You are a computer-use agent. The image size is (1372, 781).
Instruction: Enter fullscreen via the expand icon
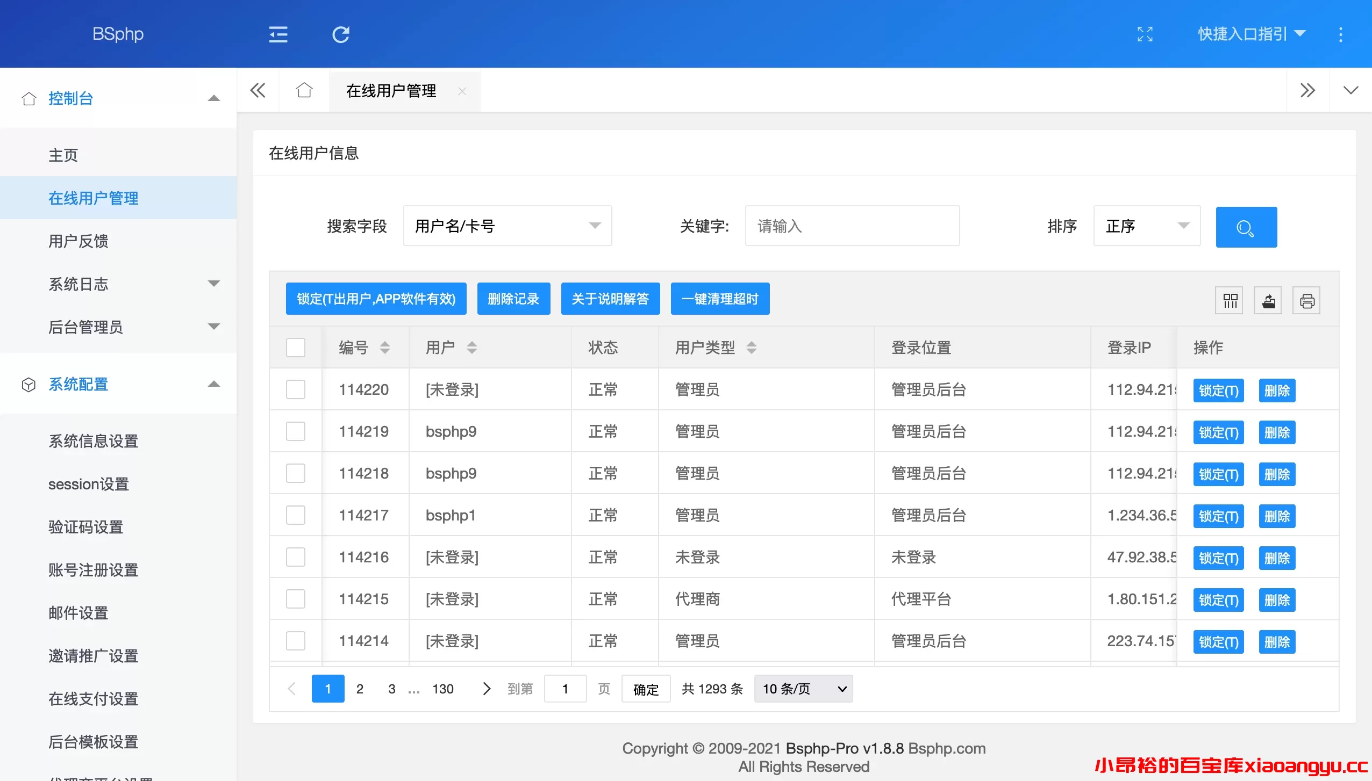[1145, 34]
